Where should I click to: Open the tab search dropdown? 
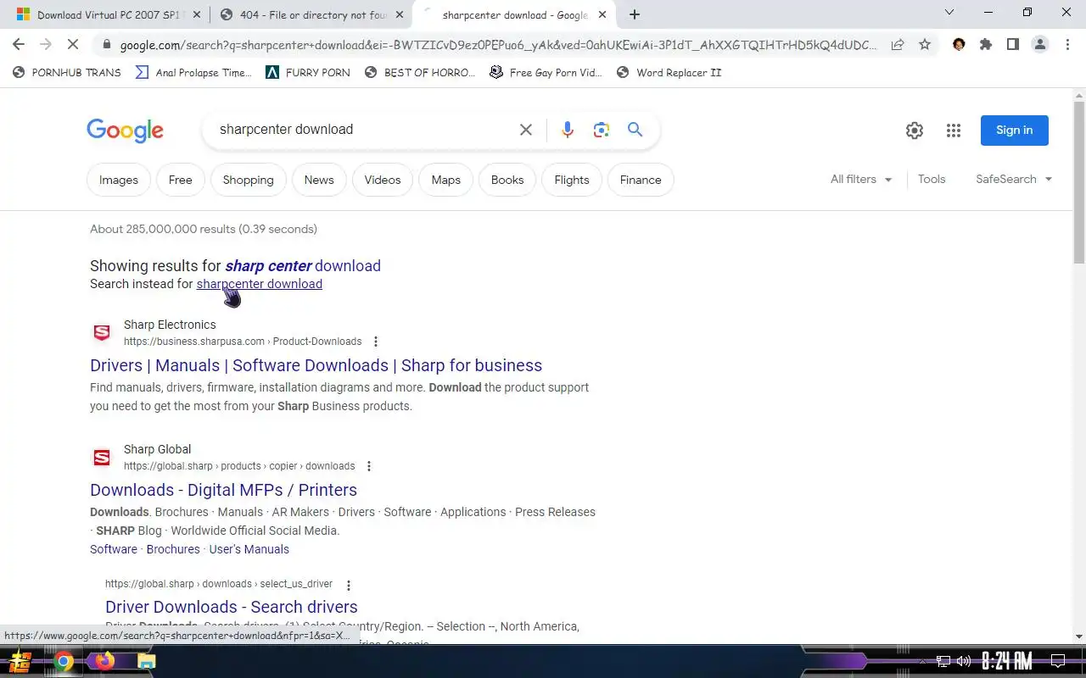tap(949, 13)
